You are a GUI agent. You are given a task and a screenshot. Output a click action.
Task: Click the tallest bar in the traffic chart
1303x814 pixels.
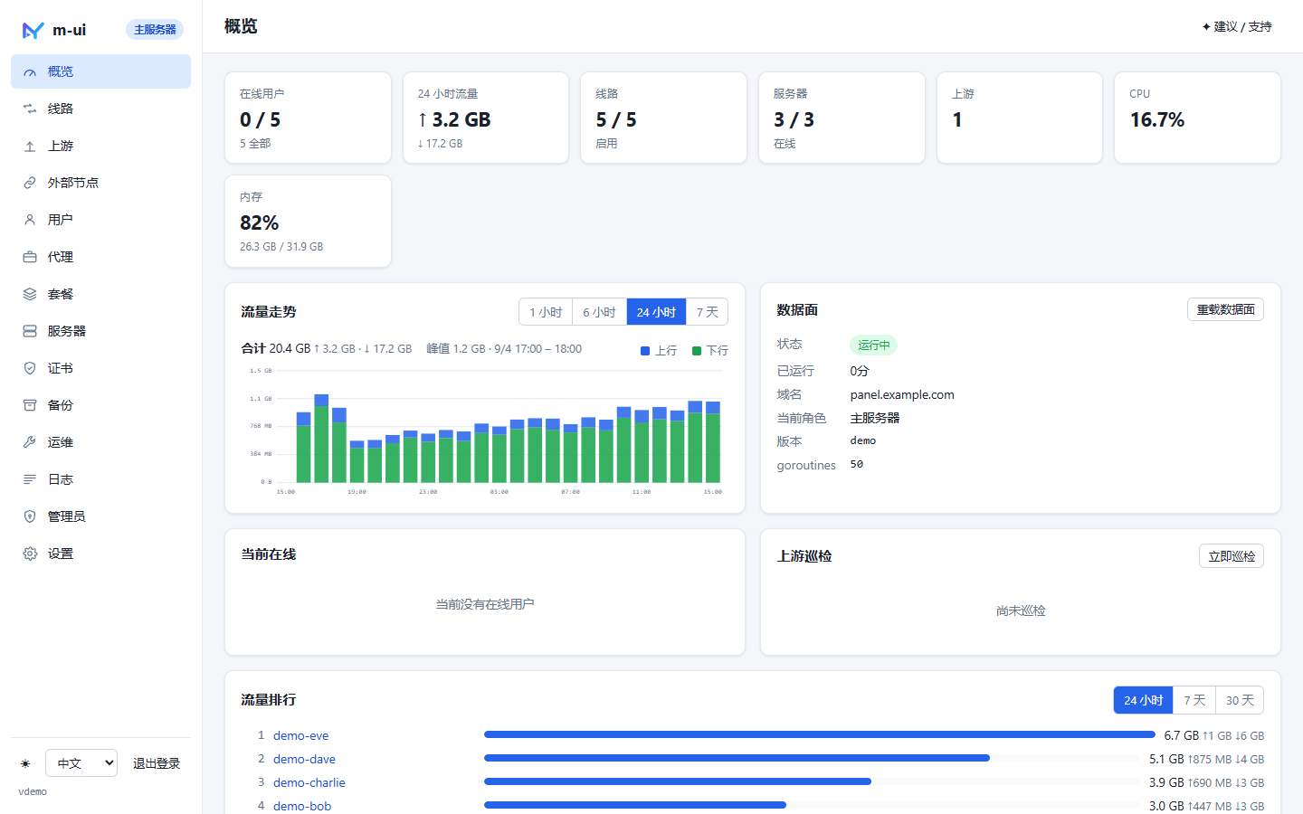(321, 439)
